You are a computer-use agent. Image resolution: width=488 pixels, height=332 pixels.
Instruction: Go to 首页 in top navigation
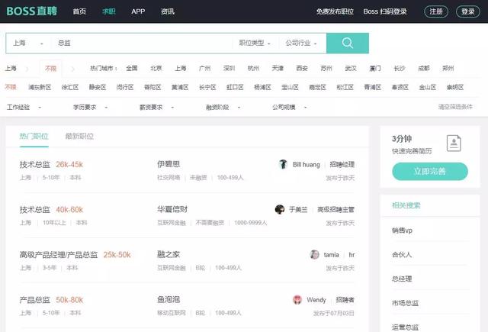pyautogui.click(x=79, y=11)
